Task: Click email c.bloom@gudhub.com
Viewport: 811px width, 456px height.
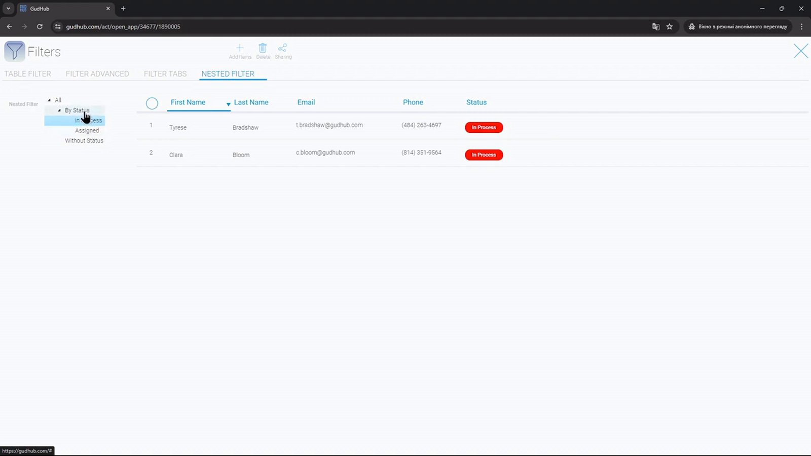Action: [x=325, y=153]
